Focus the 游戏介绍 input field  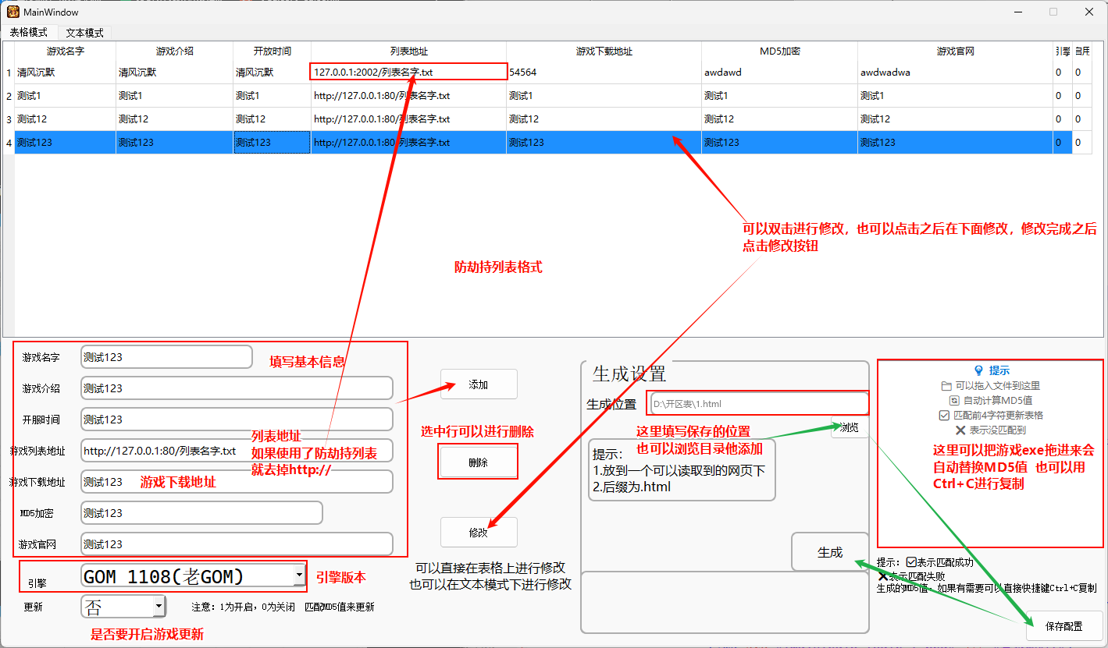click(237, 388)
